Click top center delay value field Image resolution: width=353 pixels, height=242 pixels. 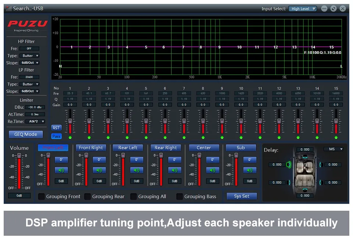[x=305, y=149]
